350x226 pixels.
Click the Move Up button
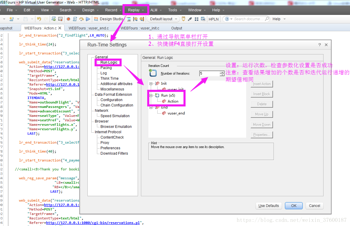point(262,114)
